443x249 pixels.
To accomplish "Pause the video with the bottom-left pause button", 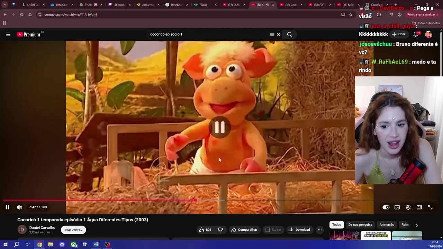I will click(7, 207).
